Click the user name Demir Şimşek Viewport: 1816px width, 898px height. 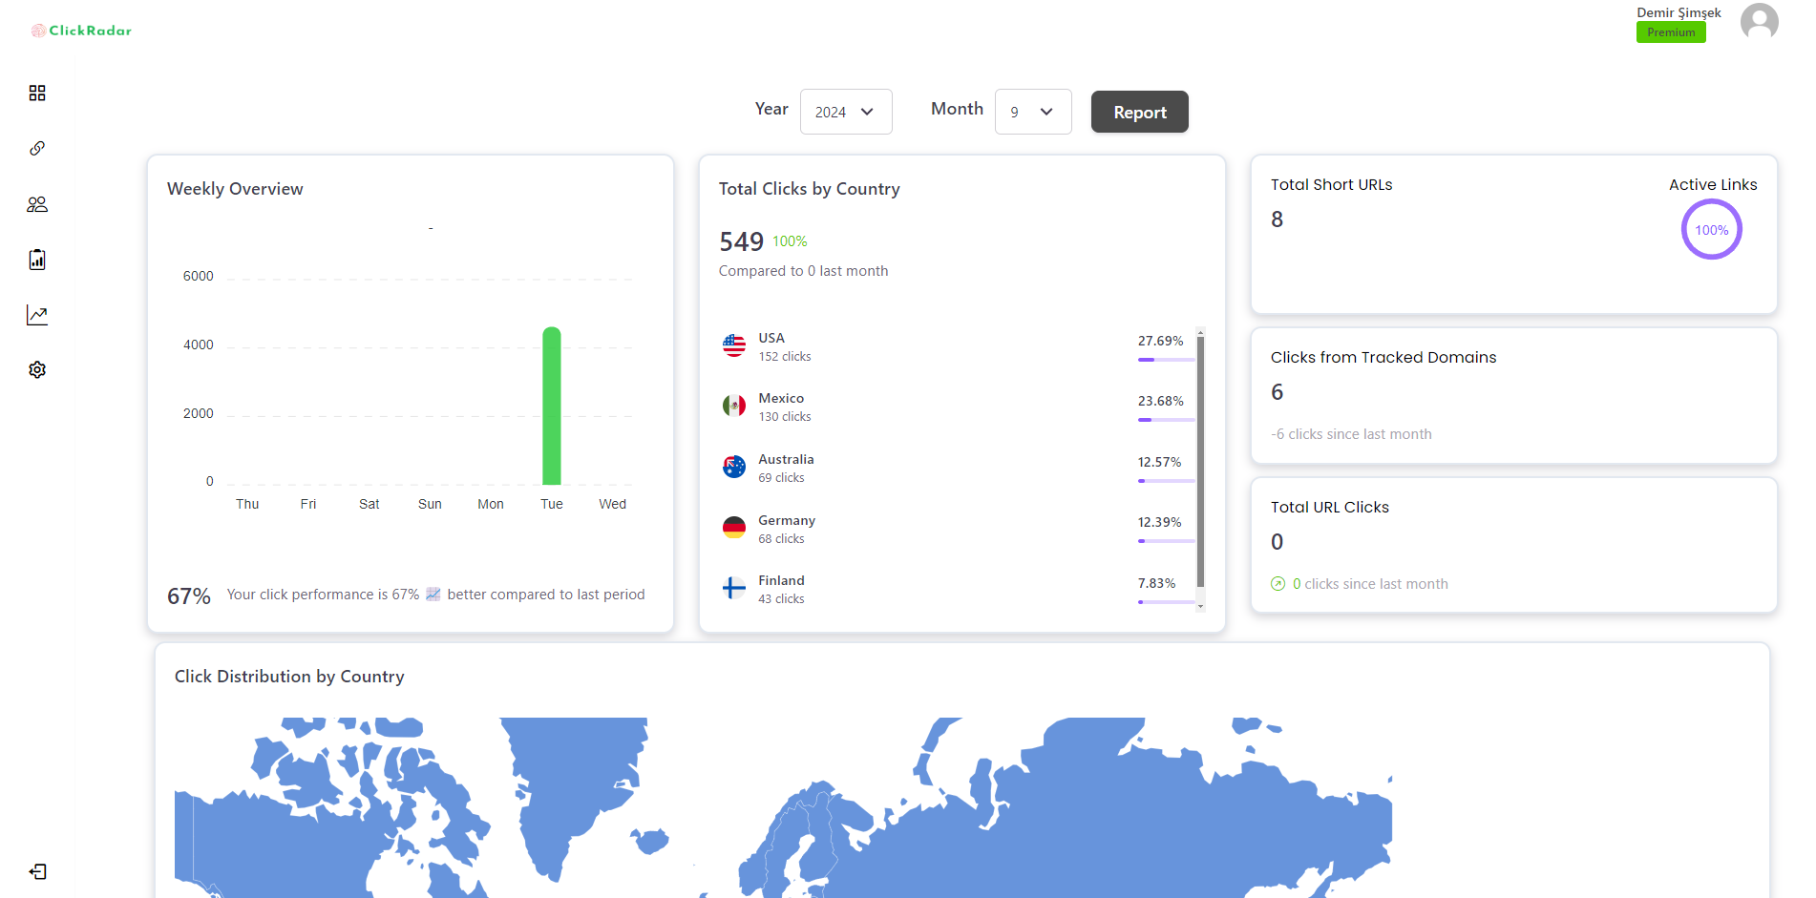click(1679, 12)
